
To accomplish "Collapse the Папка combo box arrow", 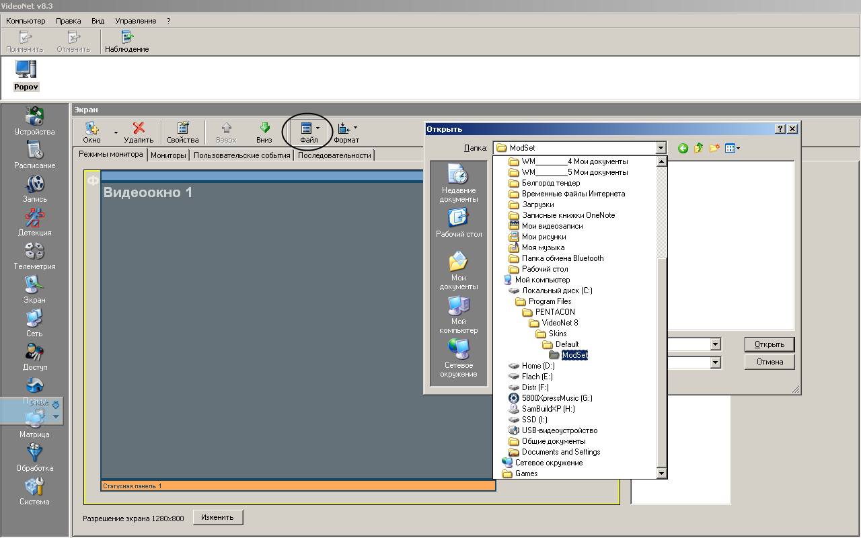I will (x=660, y=148).
